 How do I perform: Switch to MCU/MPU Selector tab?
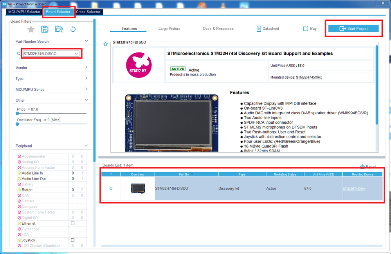(x=24, y=12)
